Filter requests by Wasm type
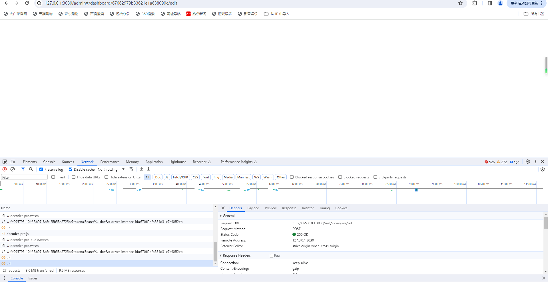This screenshot has width=548, height=282. tap(268, 177)
